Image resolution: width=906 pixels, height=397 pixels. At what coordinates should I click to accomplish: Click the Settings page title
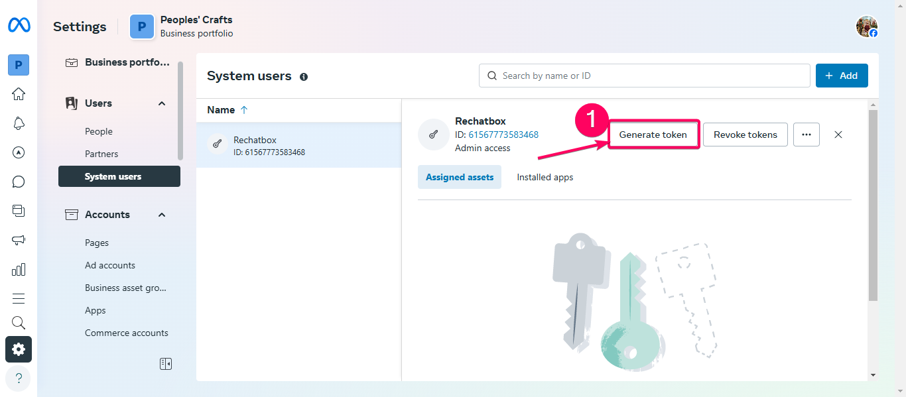point(80,27)
